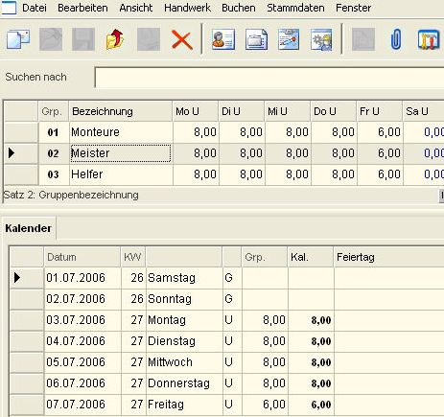Open the Handwerk menu
444x417 pixels.
click(187, 8)
